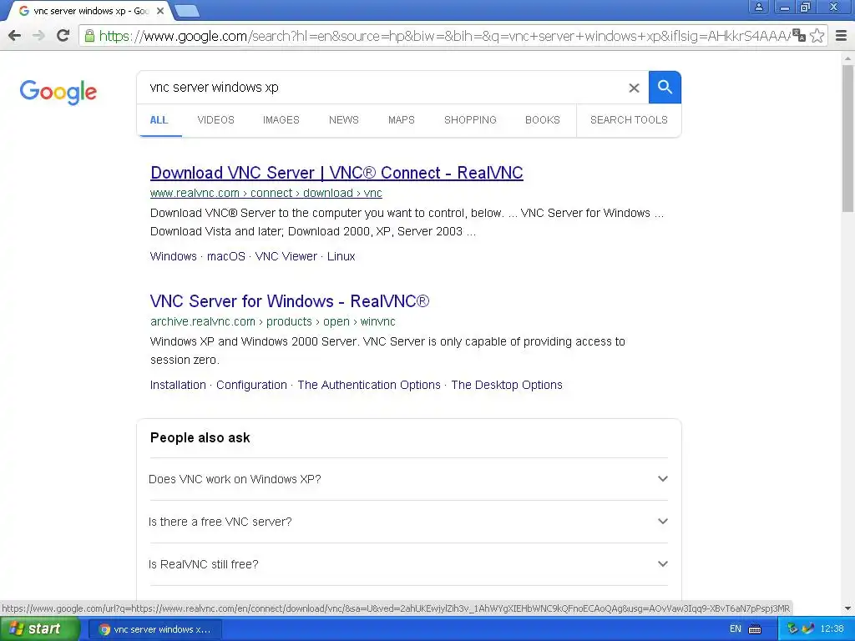Close the vnc server windows xp tab
855x641 pixels.
[160, 11]
